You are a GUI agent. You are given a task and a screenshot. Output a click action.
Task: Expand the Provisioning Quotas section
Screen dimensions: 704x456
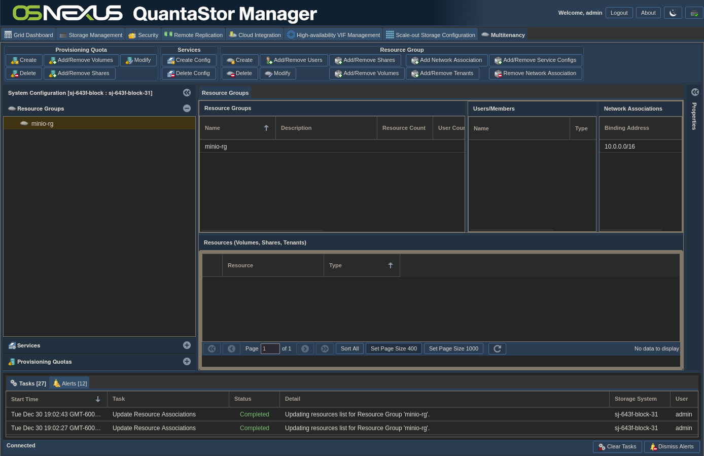click(187, 362)
